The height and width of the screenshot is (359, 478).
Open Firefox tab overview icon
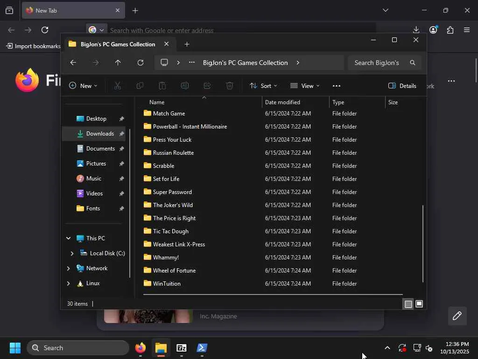click(9, 10)
